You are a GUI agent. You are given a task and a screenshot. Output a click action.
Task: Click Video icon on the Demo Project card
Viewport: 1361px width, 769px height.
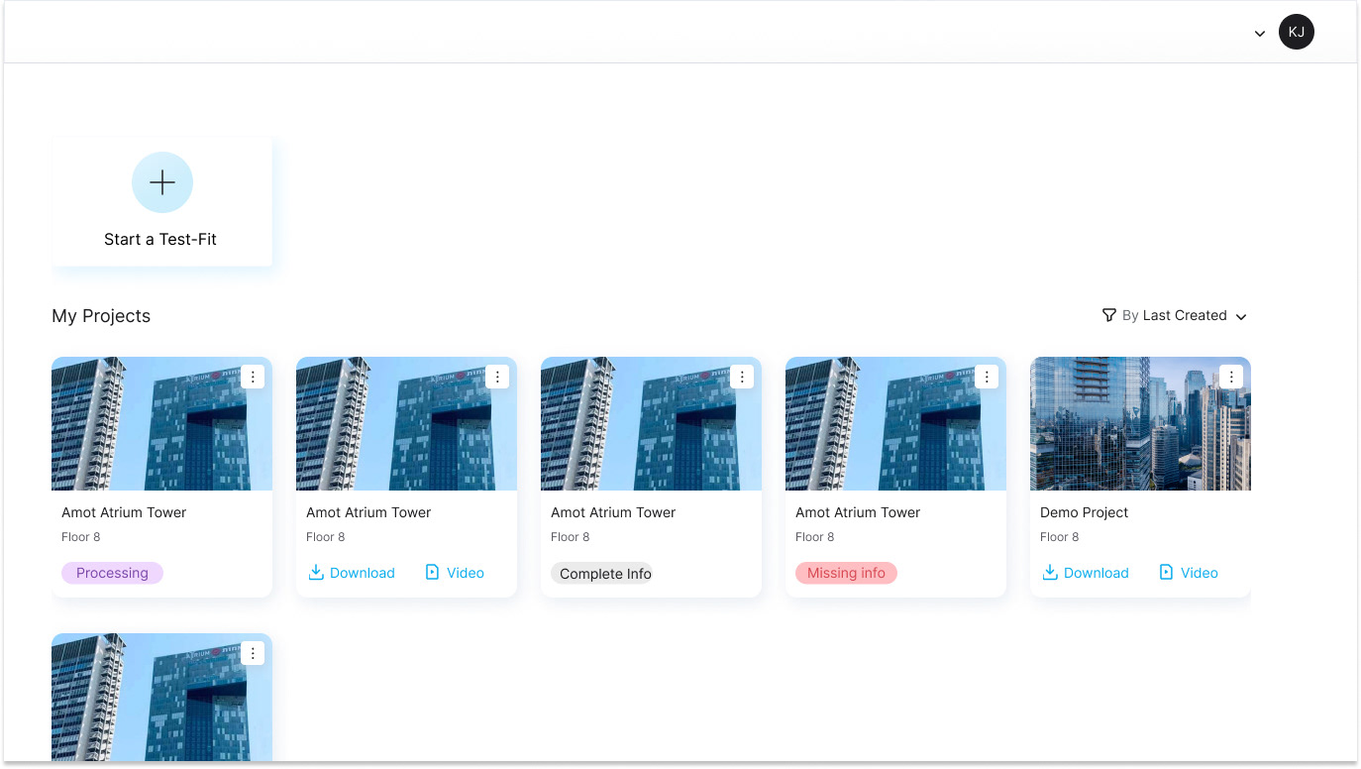pos(1166,572)
